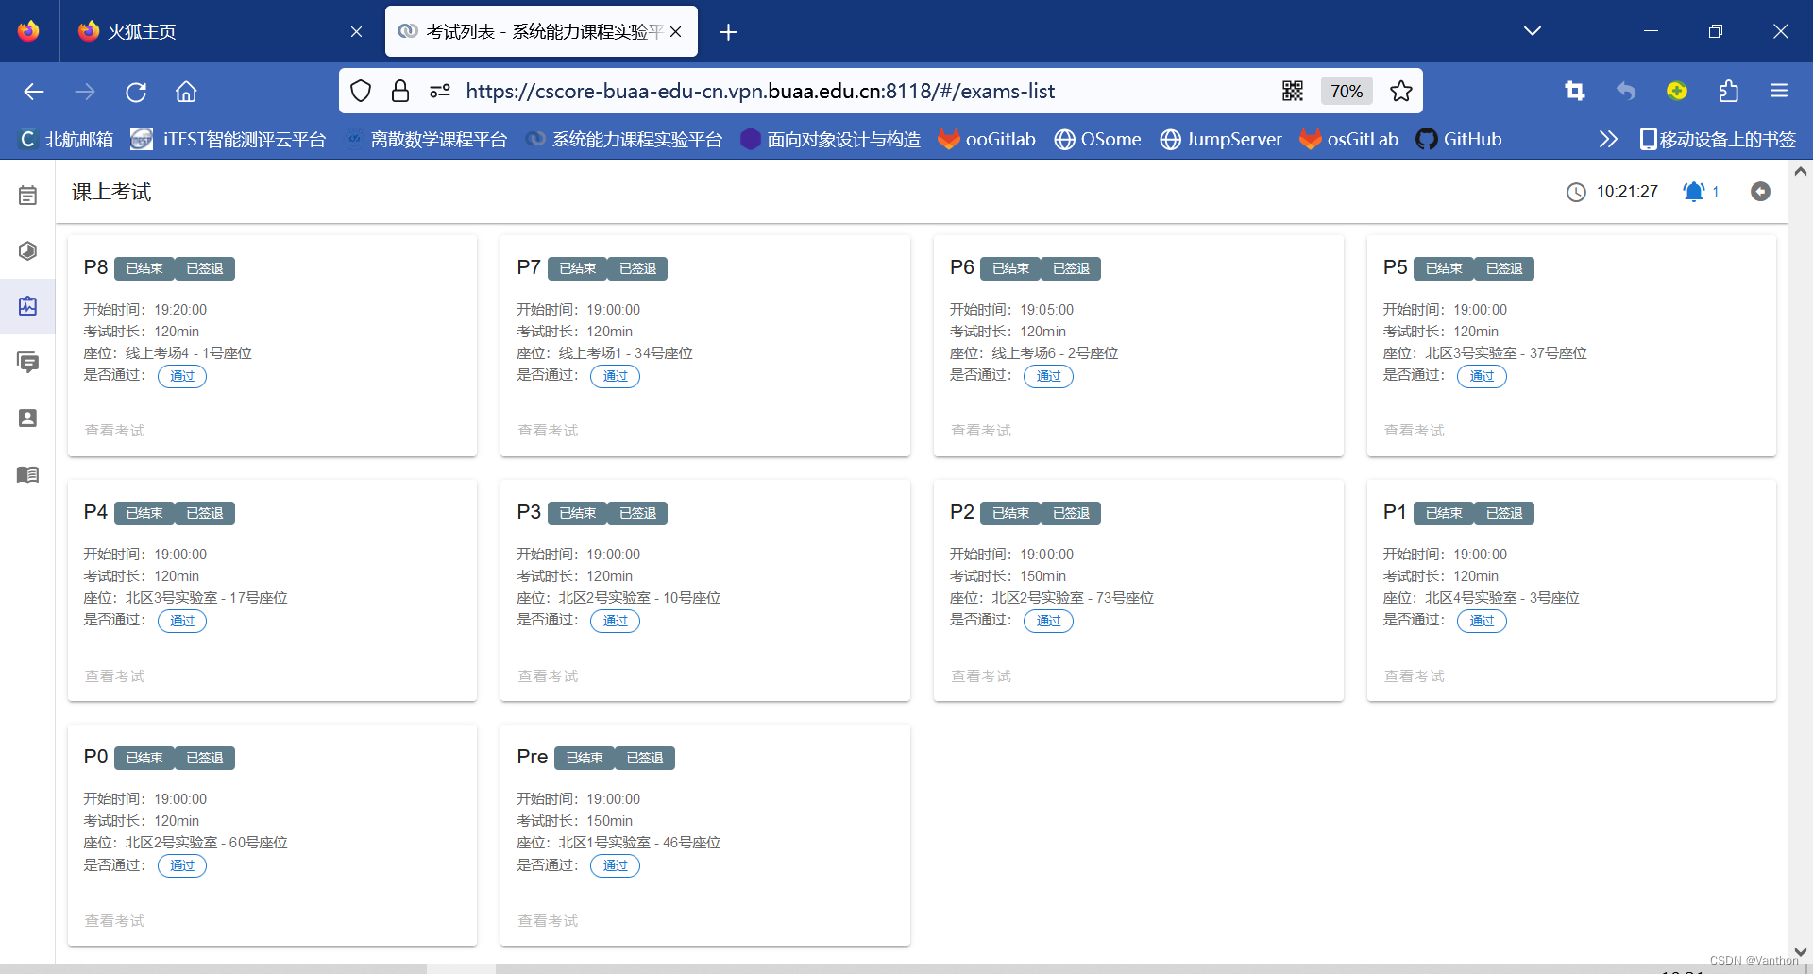This screenshot has height=974, width=1813.
Task: Open the 北航邮箱 bookmark
Action: (x=66, y=140)
